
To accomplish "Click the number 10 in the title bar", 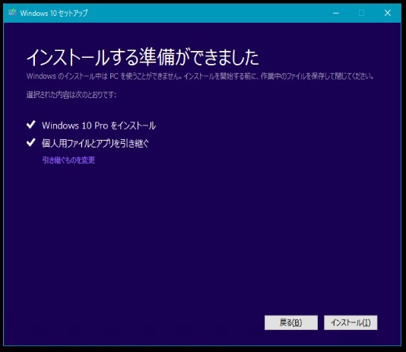I will point(53,13).
